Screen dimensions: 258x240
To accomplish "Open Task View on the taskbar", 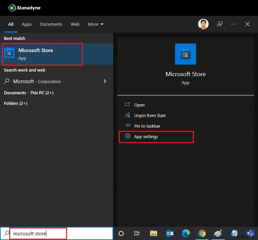I will pyautogui.click(x=137, y=233).
